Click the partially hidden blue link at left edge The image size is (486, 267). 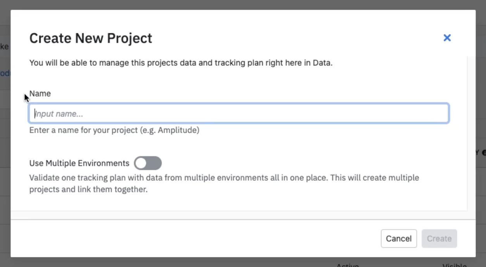(5, 73)
